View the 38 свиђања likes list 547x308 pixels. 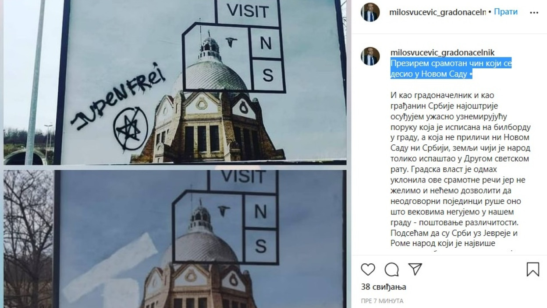[384, 287]
